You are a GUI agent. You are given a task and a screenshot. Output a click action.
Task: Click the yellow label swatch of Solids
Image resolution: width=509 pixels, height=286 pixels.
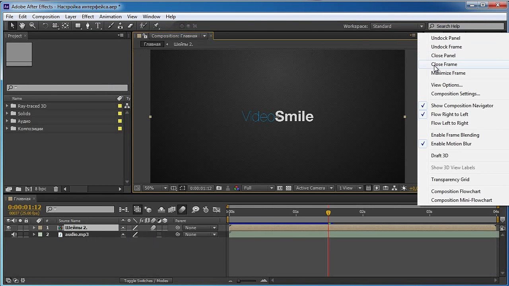[x=120, y=114]
